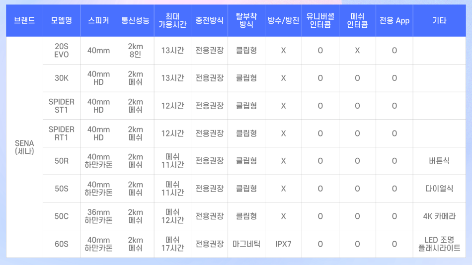Click the LED 조명 플래시라이트 cell
The height and width of the screenshot is (265, 472).
(x=439, y=244)
